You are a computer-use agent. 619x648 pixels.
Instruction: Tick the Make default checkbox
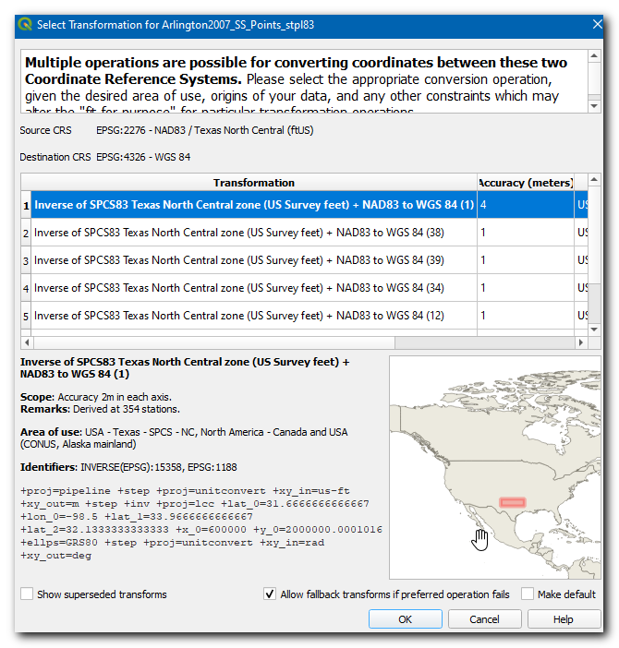528,594
